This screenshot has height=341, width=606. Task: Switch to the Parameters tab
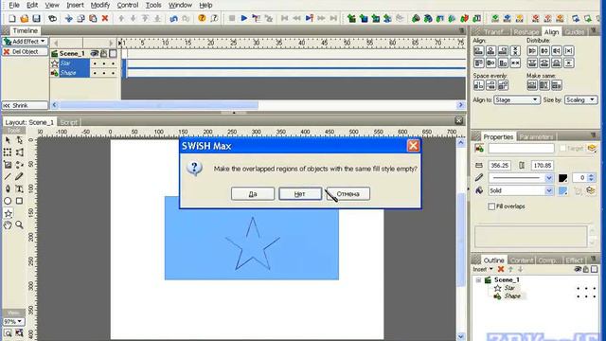536,136
